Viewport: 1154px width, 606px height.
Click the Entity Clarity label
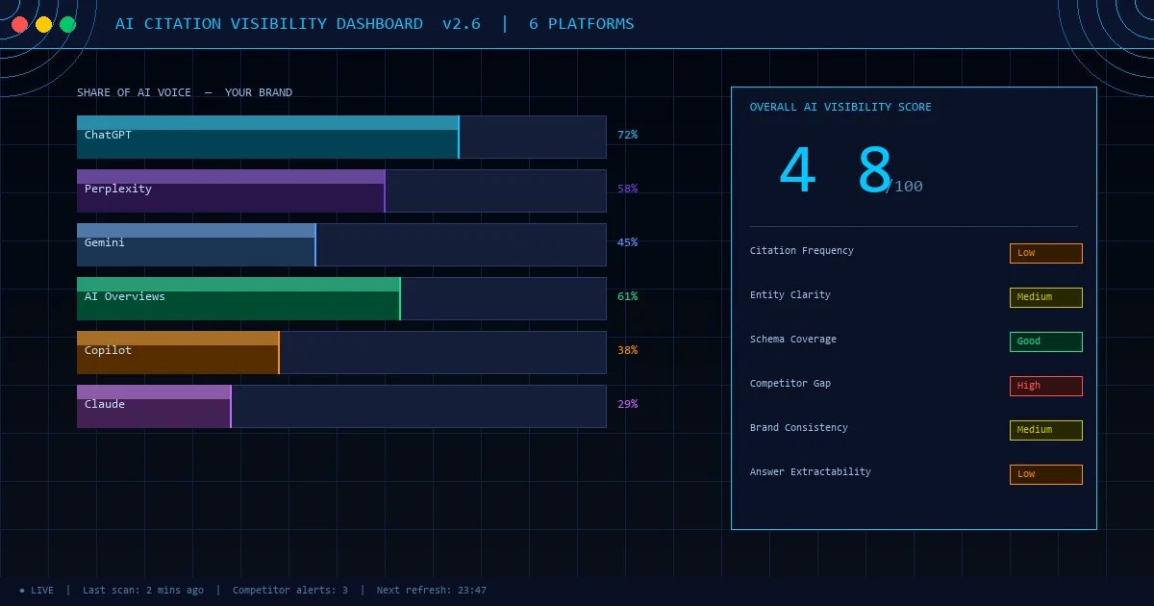pos(790,295)
